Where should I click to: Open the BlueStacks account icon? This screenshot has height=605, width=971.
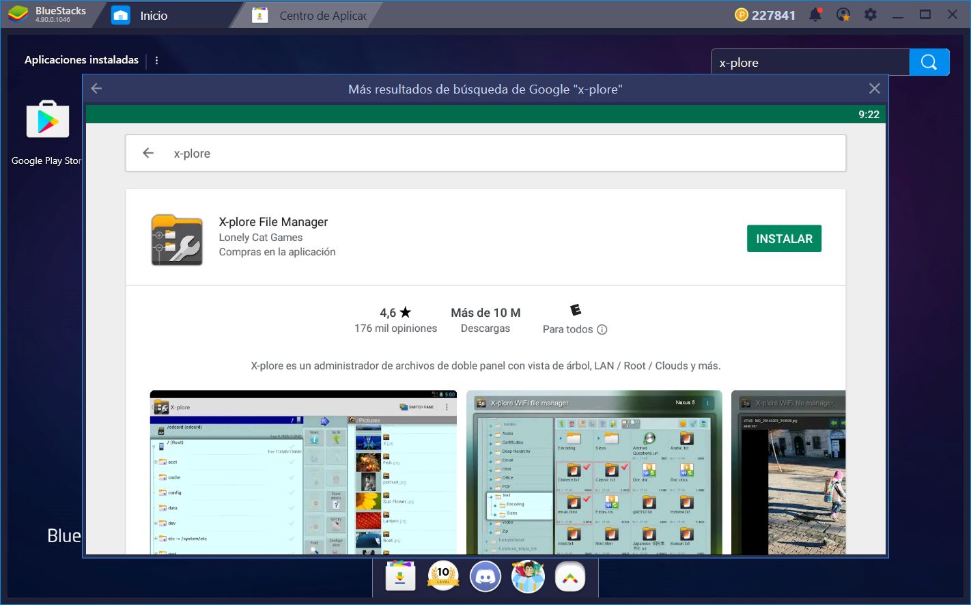click(843, 14)
